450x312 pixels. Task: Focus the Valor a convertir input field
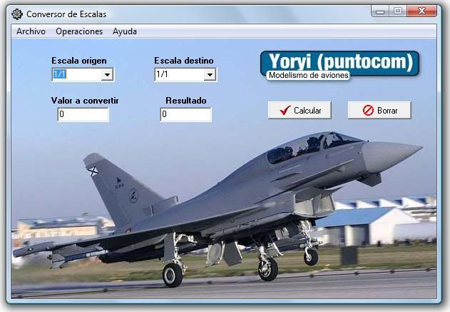(x=83, y=115)
